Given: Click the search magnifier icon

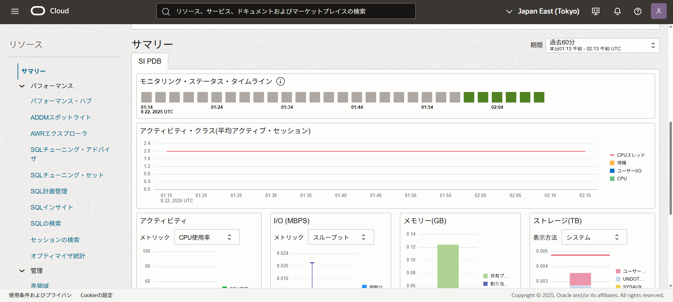Looking at the screenshot, I should click(x=166, y=12).
